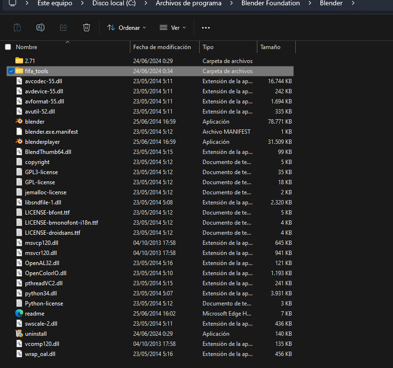Expand the chevron after Disco local (C:)
Screen dimensions: 393x368
click(146, 3)
